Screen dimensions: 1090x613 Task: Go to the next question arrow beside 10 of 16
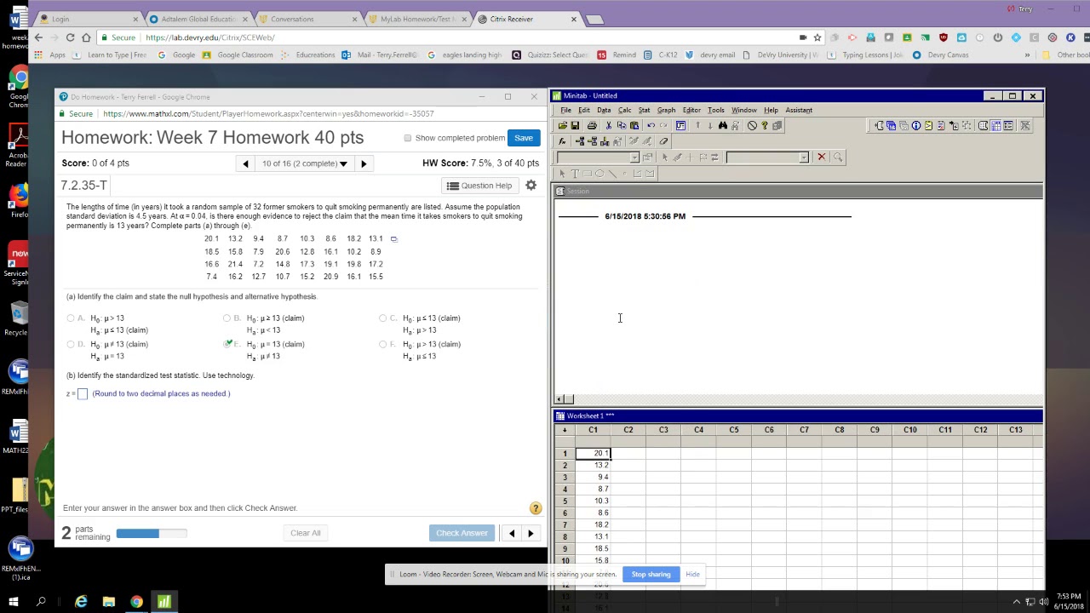(364, 163)
